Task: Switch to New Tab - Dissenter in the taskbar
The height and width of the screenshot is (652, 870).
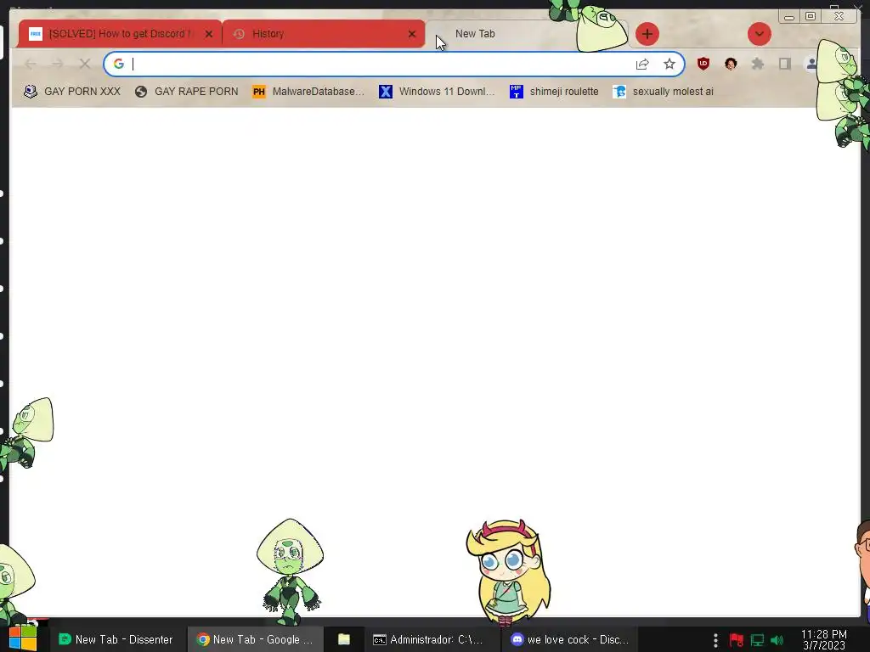Action: 116,639
